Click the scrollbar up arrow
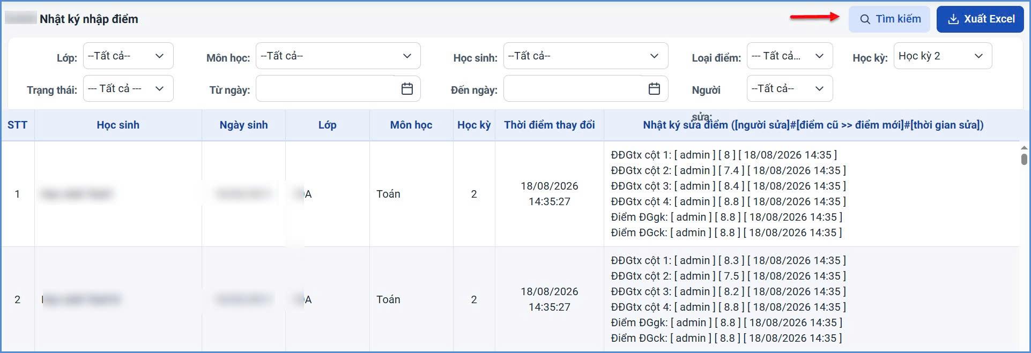Screen dimensions: 1031x353 point(1024,148)
